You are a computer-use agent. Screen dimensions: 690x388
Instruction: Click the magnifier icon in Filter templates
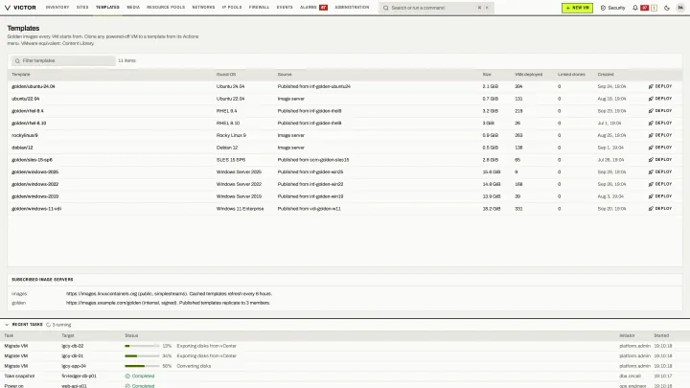pyautogui.click(x=17, y=60)
